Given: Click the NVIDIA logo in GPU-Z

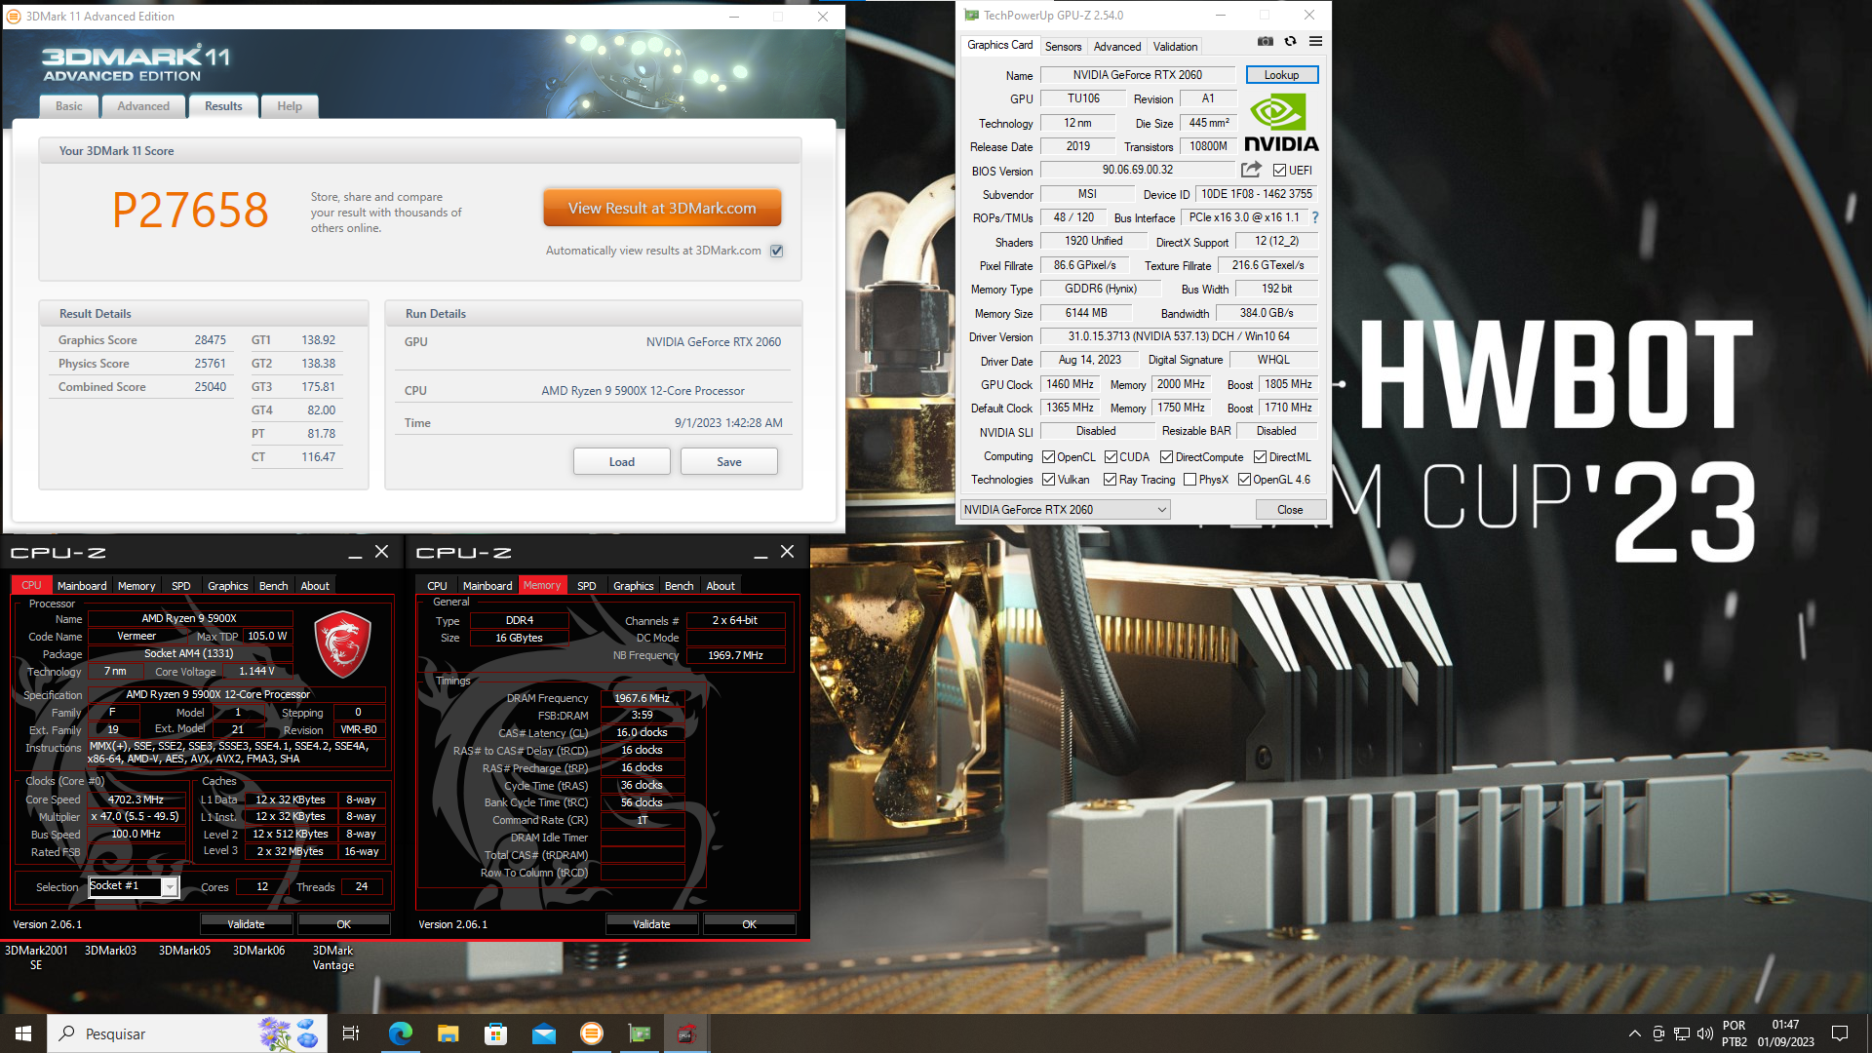Looking at the screenshot, I should [1281, 123].
